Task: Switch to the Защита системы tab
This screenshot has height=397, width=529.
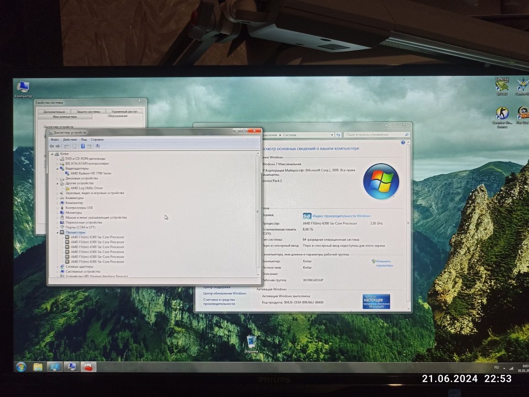Action: [88, 112]
